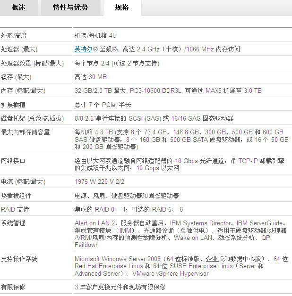Click the 最大内部存储容量 row label
Screen dimensions: 292x296
coord(26,132)
